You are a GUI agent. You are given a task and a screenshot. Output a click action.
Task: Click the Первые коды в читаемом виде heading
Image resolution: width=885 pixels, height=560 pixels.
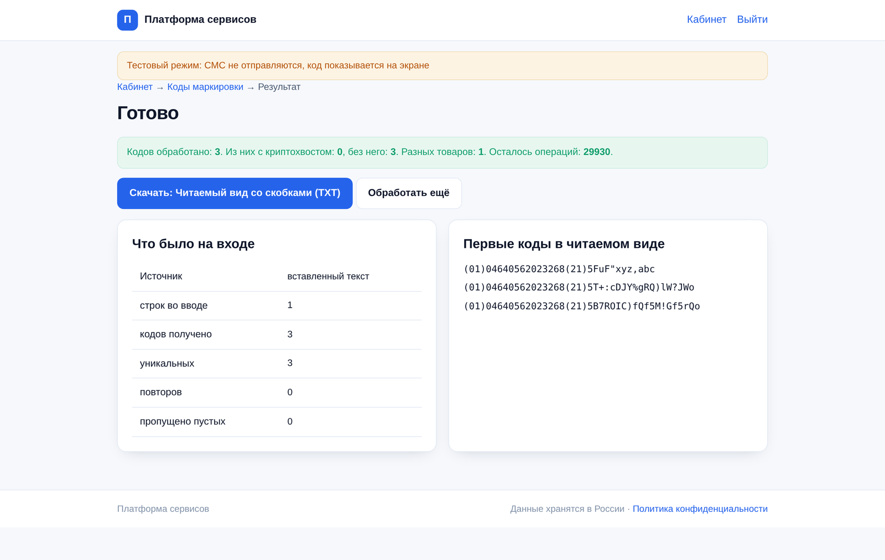564,244
